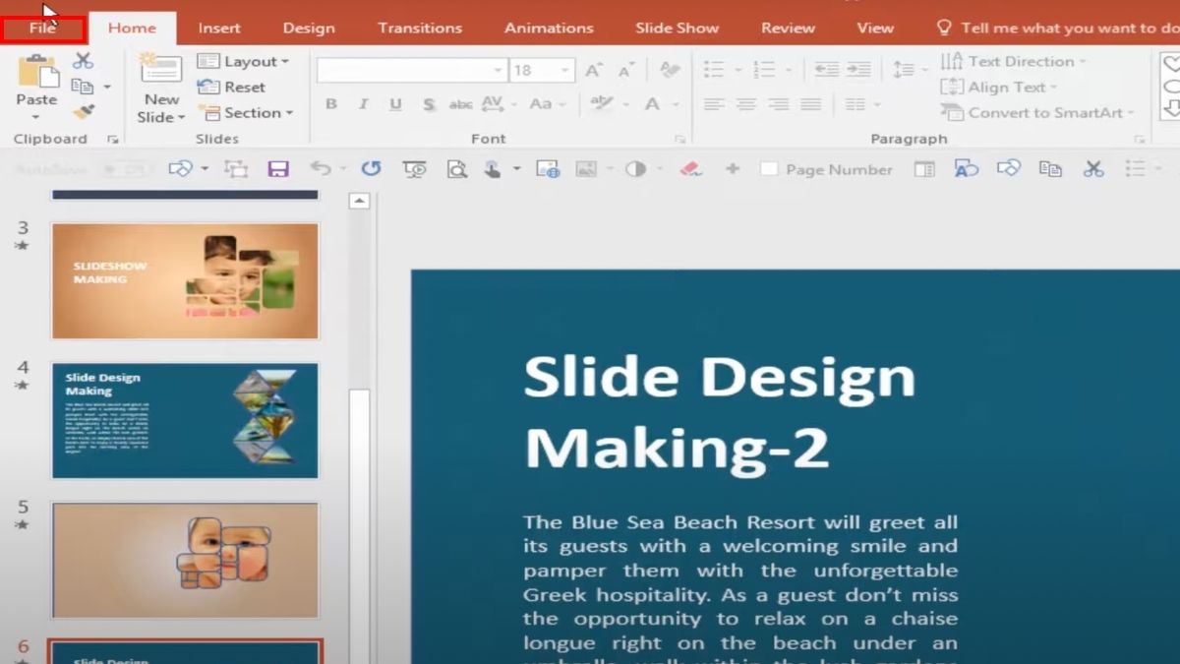Click the text box 'A' icon in quick access toolbar
Screen dimensions: 1180x664
coord(967,169)
